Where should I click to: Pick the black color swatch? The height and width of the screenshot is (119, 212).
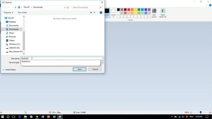[x=119, y=10]
